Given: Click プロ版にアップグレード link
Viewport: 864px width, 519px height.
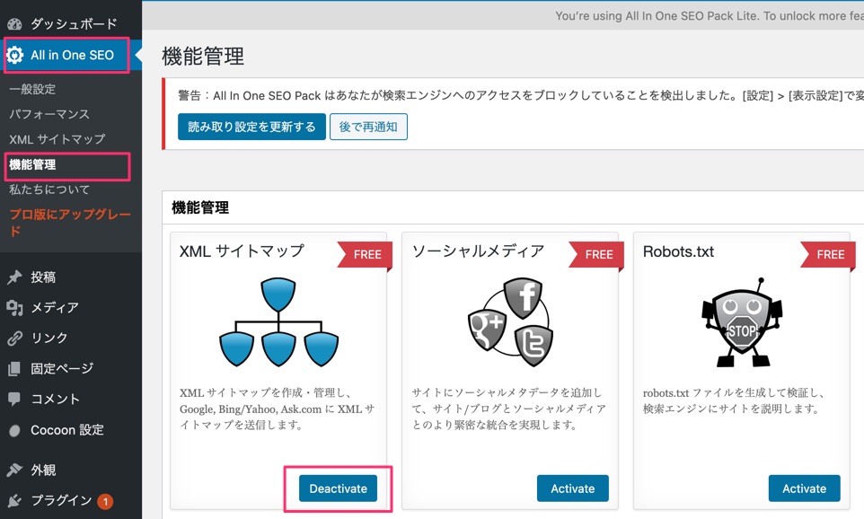Looking at the screenshot, I should click(x=70, y=223).
